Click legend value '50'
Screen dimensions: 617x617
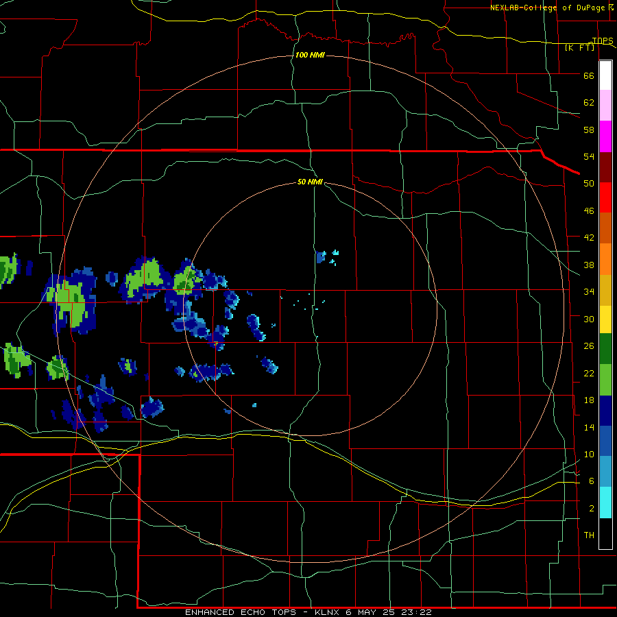589,183
